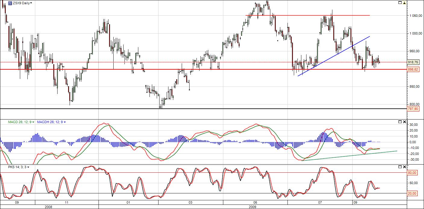Open the PKS 14; 3; 3 indicator dropdown
This screenshot has width=424, height=209.
pos(29,167)
